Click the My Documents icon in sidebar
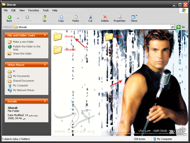This screenshot has height=143, width=190. (9, 76)
